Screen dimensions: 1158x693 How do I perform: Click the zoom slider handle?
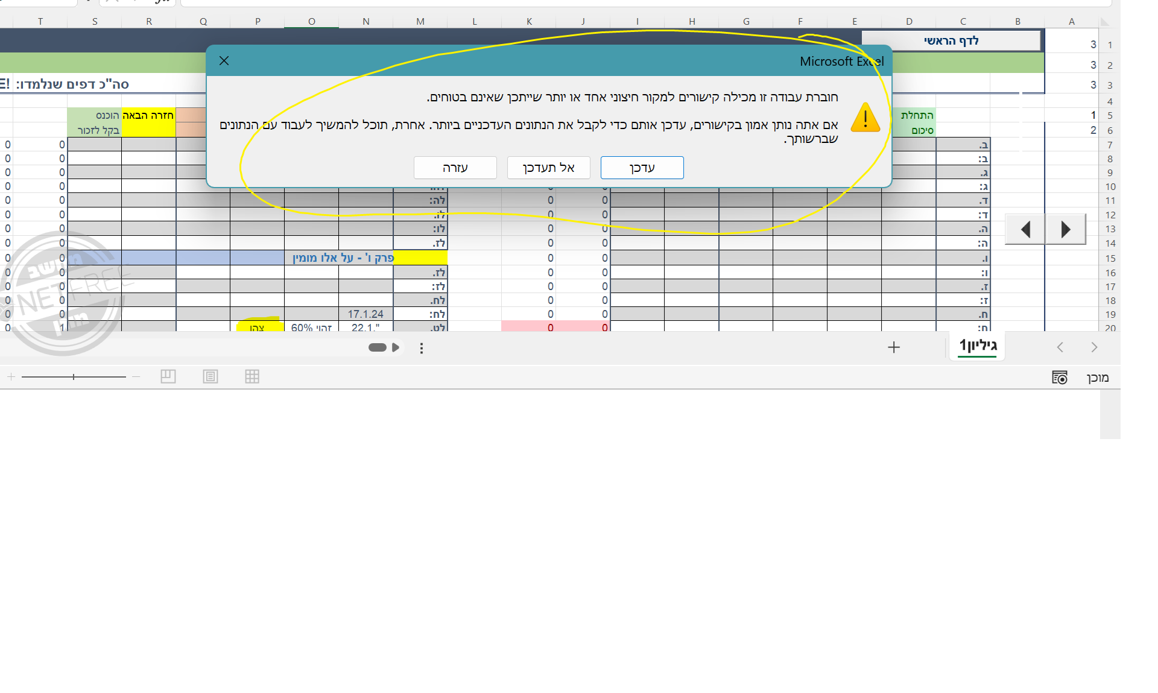[74, 377]
